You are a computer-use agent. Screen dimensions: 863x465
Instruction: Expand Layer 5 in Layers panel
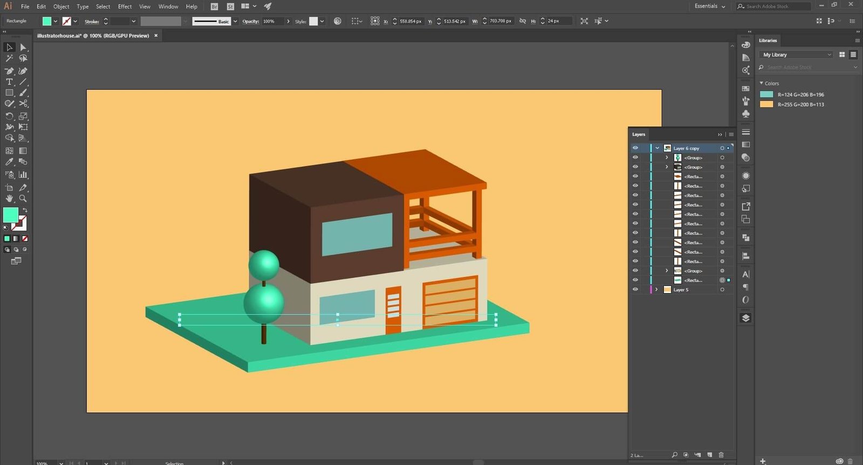pos(656,289)
